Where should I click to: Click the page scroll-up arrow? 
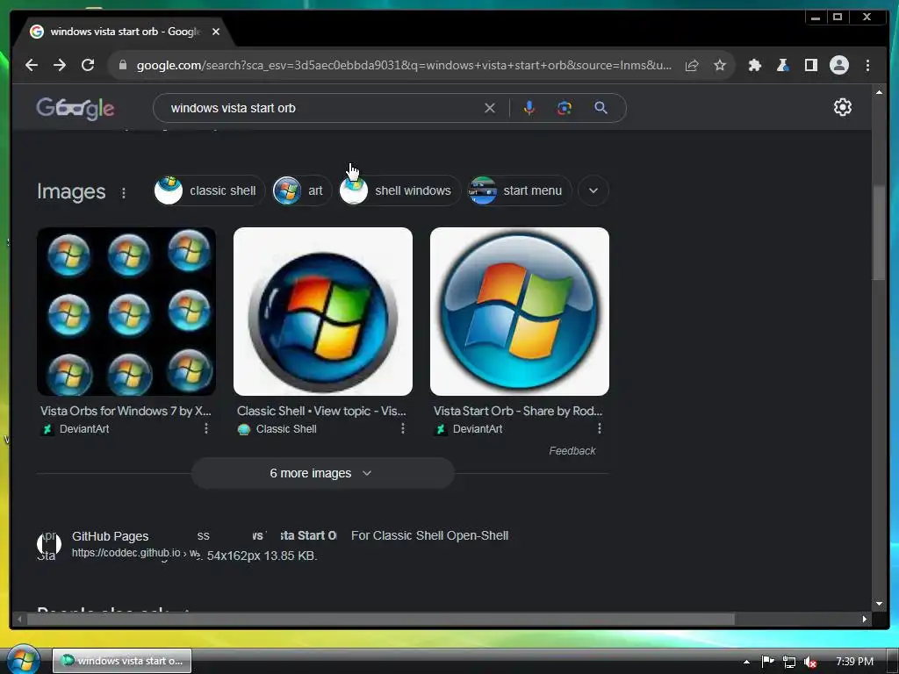[x=879, y=91]
